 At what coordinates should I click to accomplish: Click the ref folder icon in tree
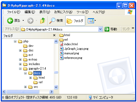point(35,82)
